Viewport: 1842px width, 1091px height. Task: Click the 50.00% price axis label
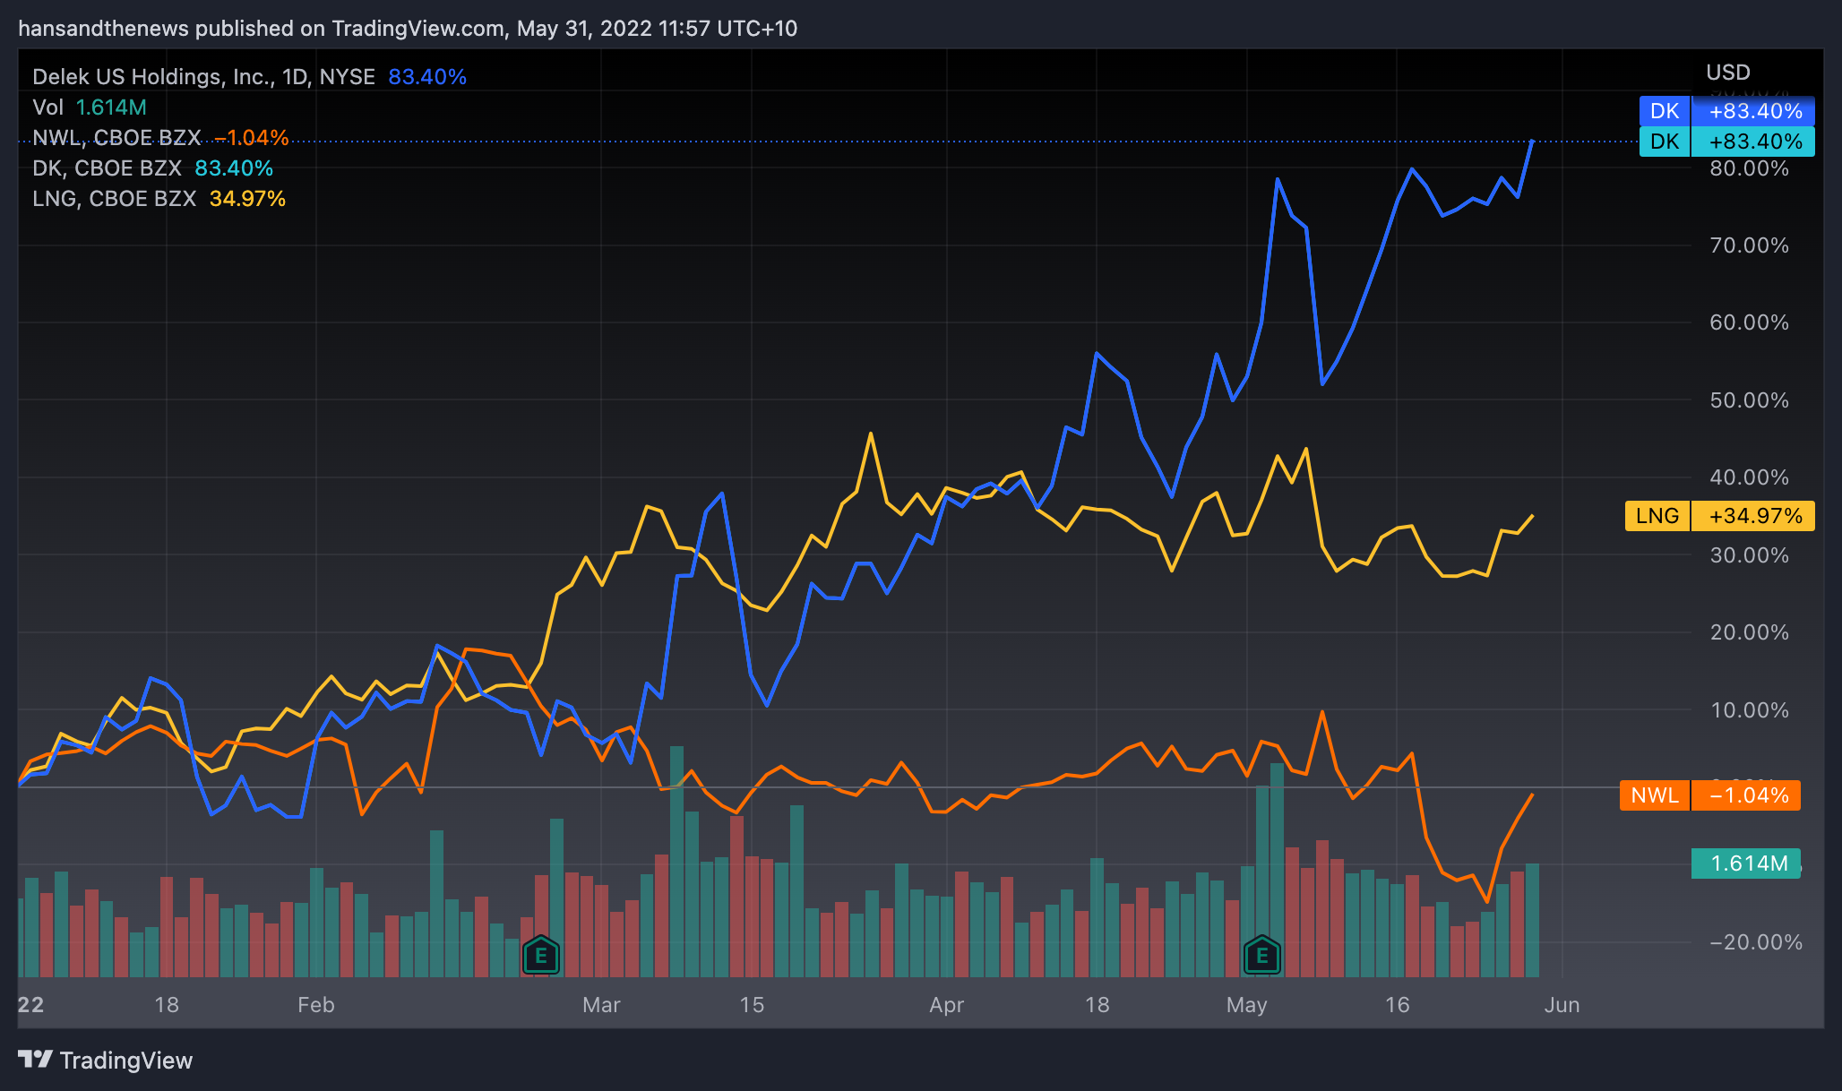[1748, 400]
